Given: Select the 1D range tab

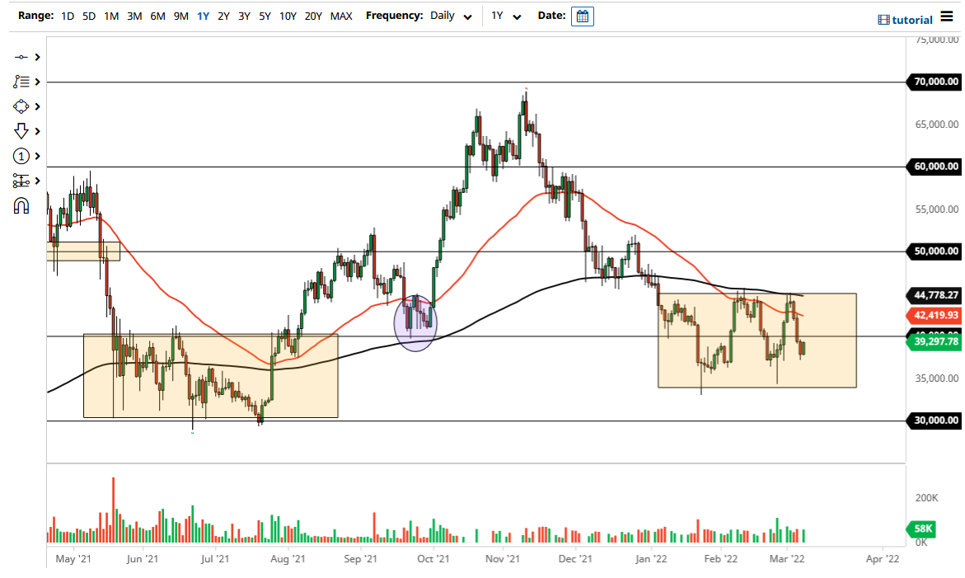Looking at the screenshot, I should pos(67,16).
